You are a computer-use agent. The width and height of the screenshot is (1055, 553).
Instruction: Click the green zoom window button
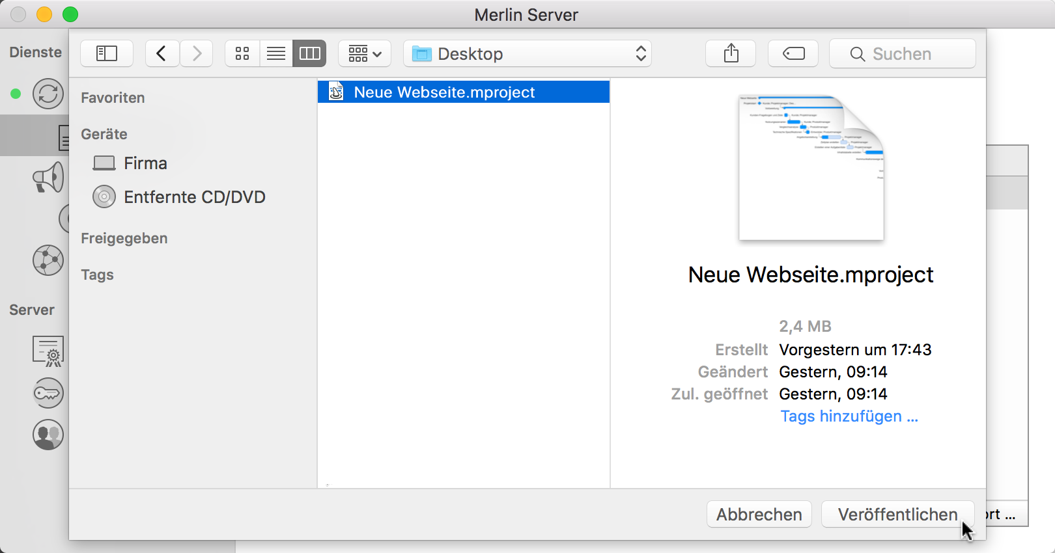[70, 14]
